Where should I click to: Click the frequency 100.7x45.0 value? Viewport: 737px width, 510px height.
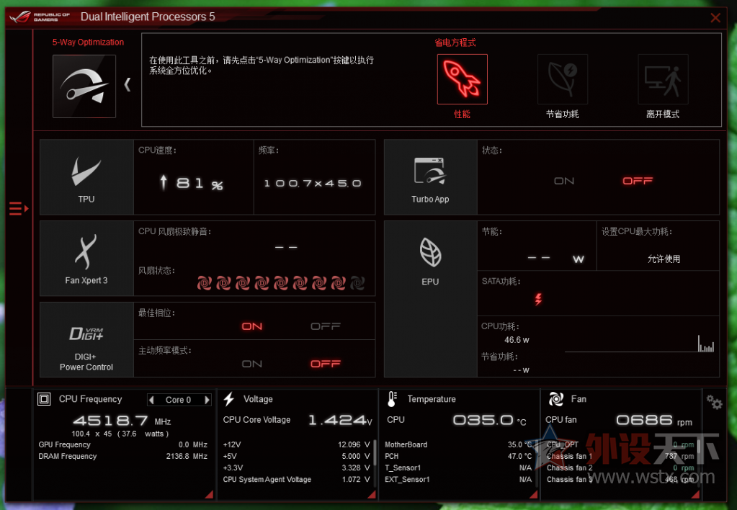[x=313, y=183]
